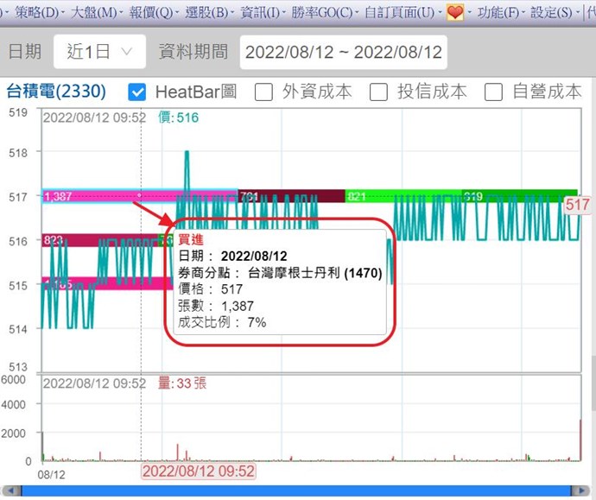Expand the 近1日 date dropdown

pos(99,52)
